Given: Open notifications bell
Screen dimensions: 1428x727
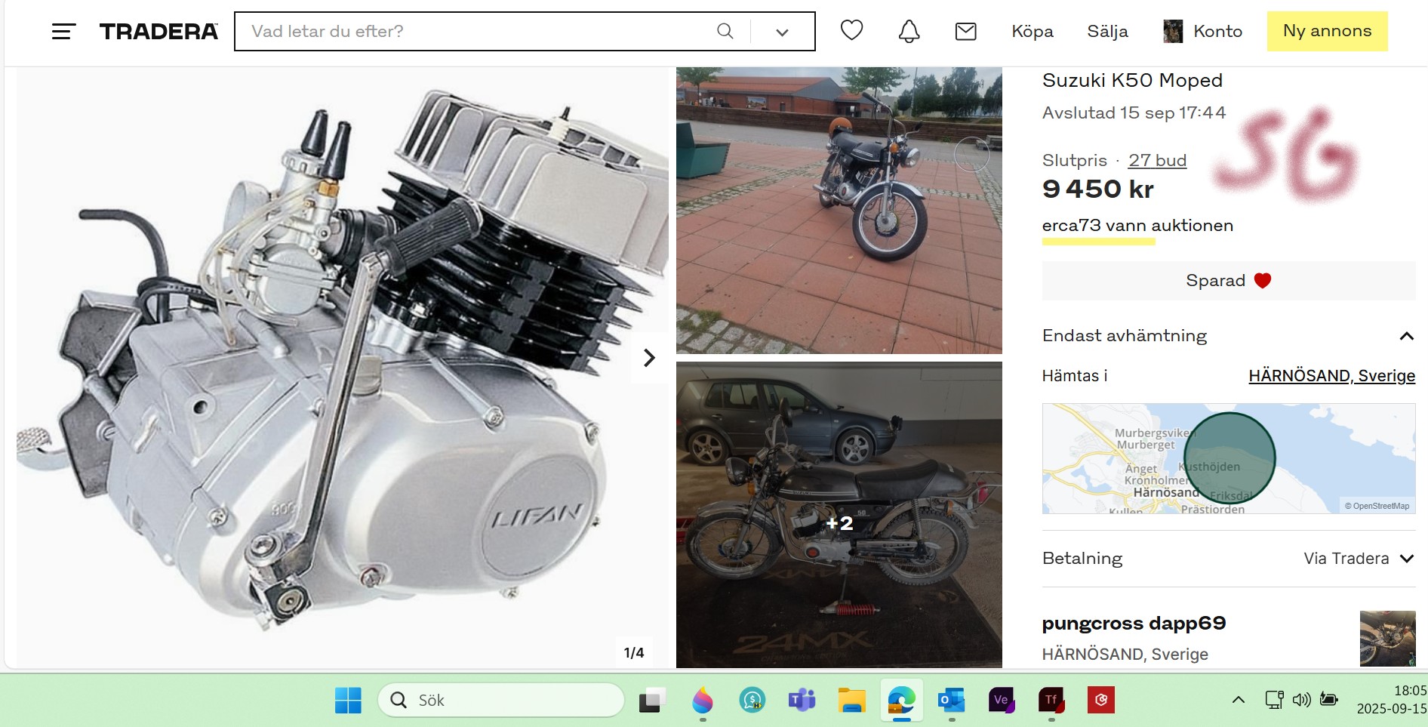Looking at the screenshot, I should (909, 31).
